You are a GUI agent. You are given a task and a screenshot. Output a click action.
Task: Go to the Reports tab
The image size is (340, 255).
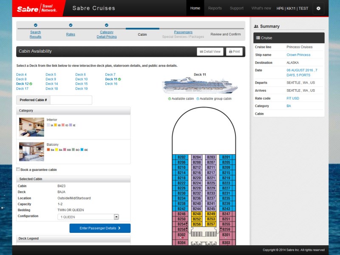215,8
